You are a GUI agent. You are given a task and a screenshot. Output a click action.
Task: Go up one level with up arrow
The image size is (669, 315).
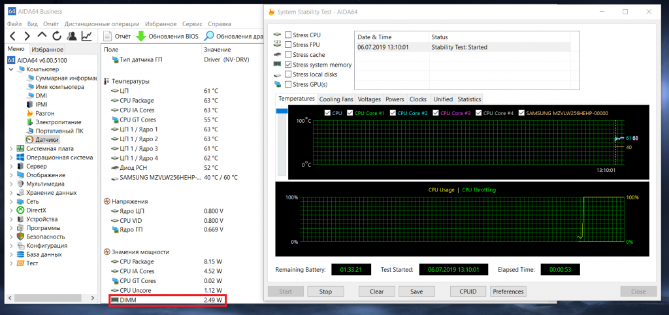pyautogui.click(x=42, y=36)
